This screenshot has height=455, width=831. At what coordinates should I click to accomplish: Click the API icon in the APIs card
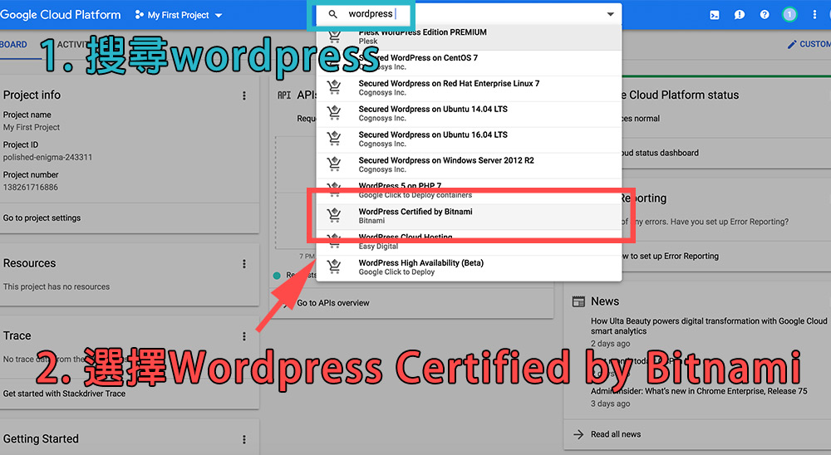coord(284,95)
